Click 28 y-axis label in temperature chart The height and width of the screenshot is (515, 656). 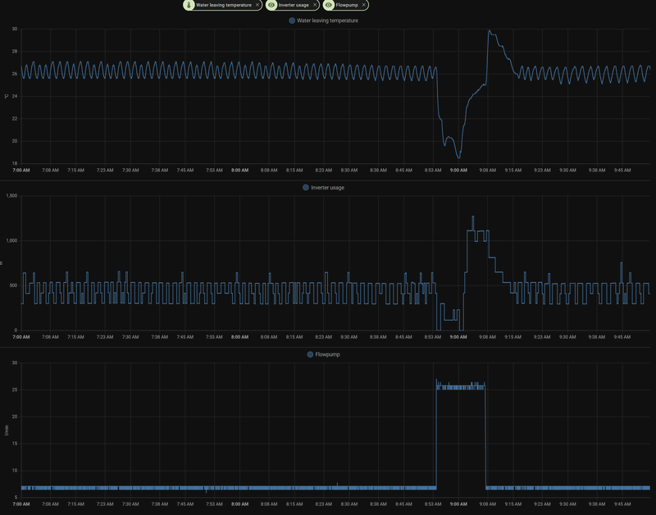click(x=15, y=52)
